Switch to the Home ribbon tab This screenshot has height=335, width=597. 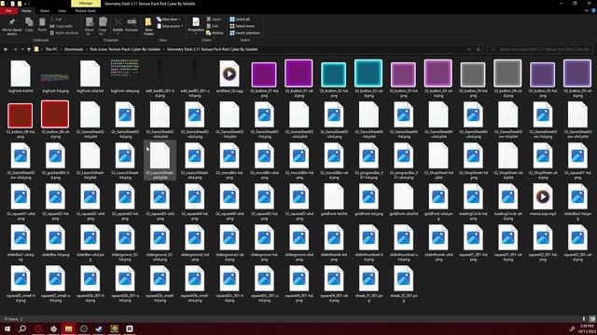pyautogui.click(x=26, y=10)
